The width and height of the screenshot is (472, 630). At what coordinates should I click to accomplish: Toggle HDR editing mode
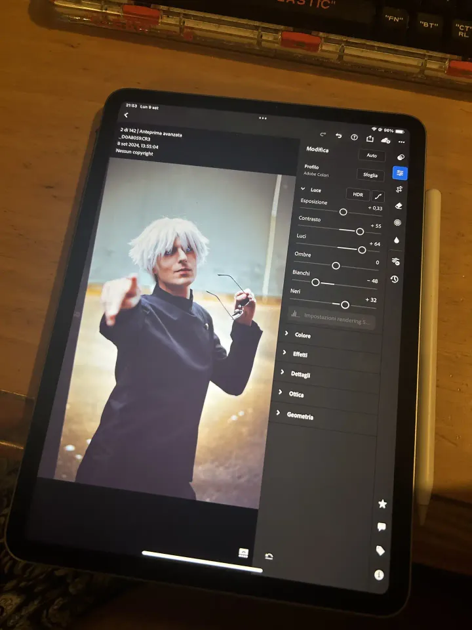pos(358,194)
